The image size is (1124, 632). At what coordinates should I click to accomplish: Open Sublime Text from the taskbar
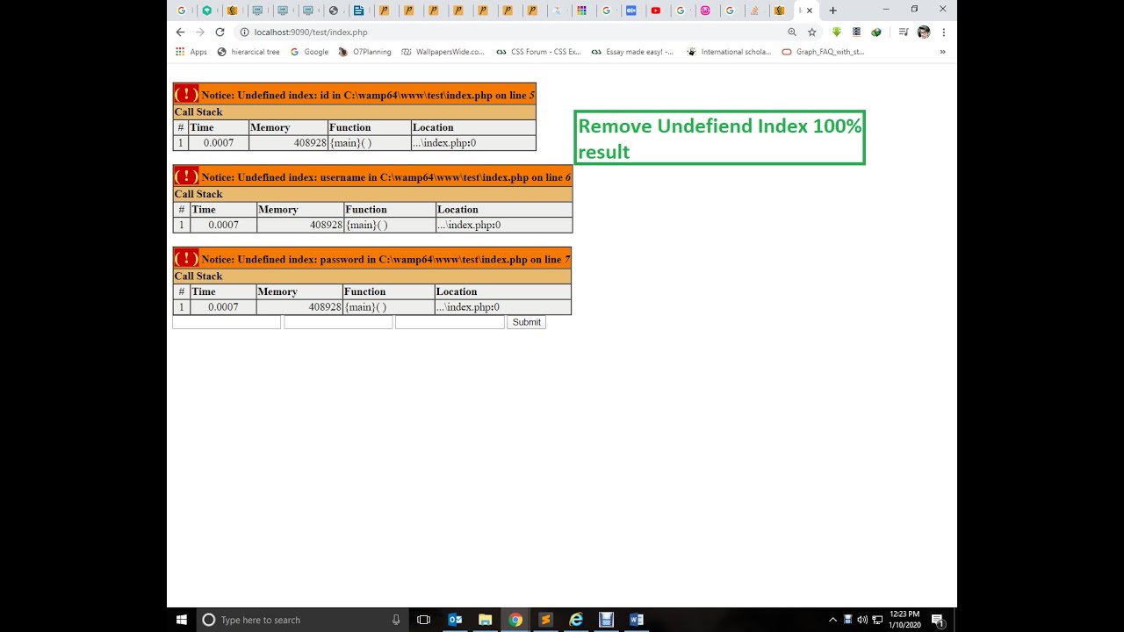click(x=545, y=620)
